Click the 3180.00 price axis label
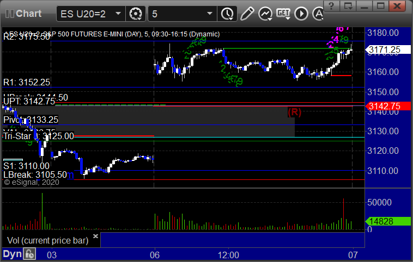 pos(383,33)
